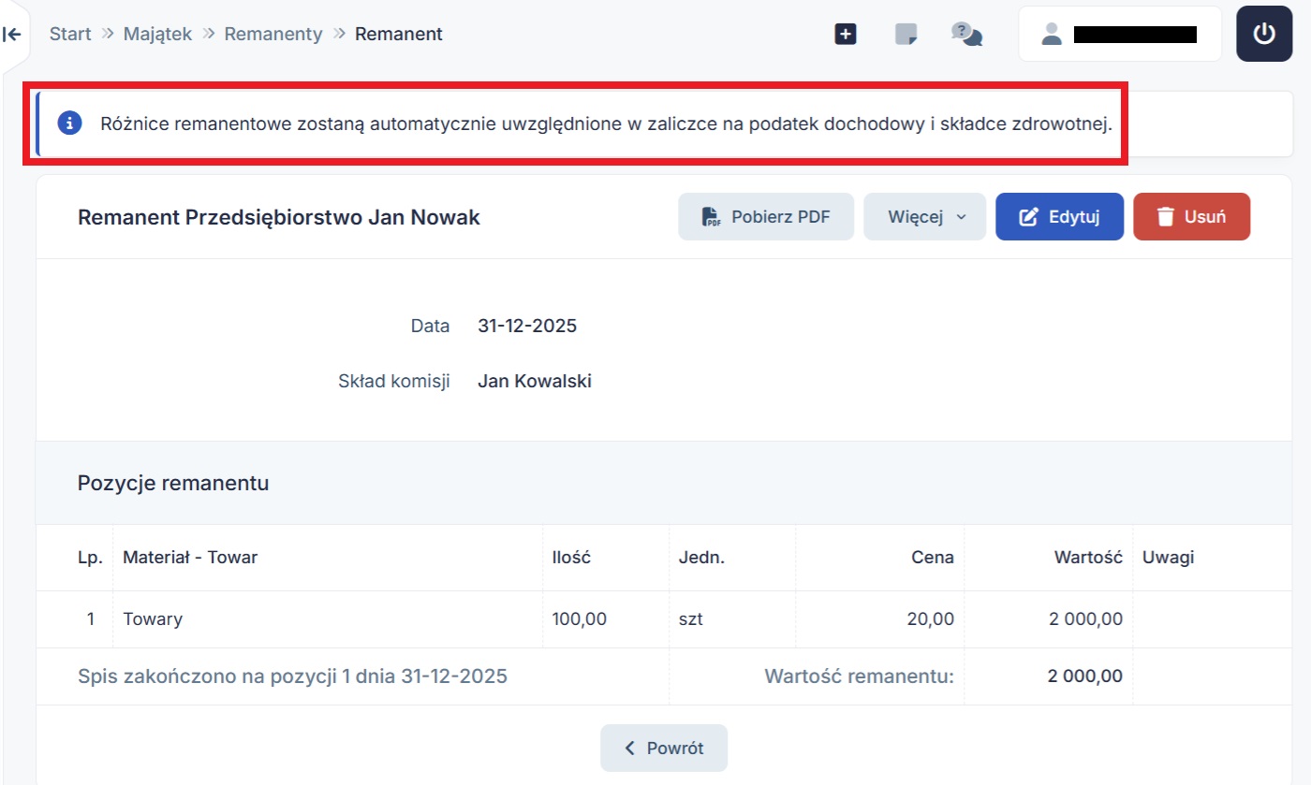1311x785 pixels.
Task: Open the help chat bubbles icon
Action: [966, 35]
